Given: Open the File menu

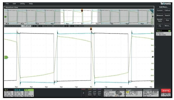Looking at the screenshot, I should point(7,4).
